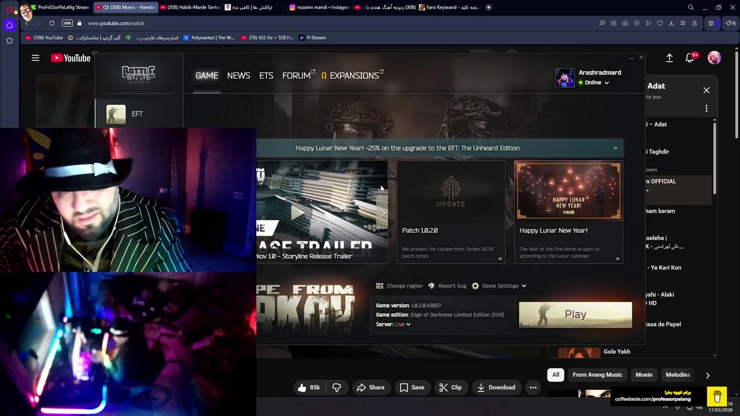
Task: Advance the news carousel with the right arrow
Action: point(382,213)
